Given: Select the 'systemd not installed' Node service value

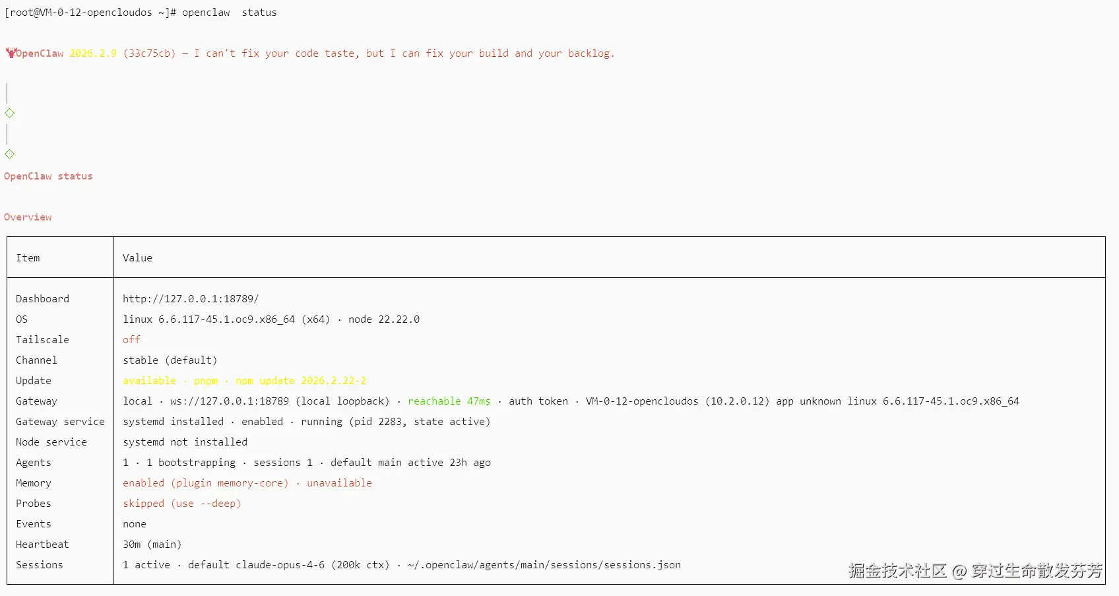Looking at the screenshot, I should [185, 442].
